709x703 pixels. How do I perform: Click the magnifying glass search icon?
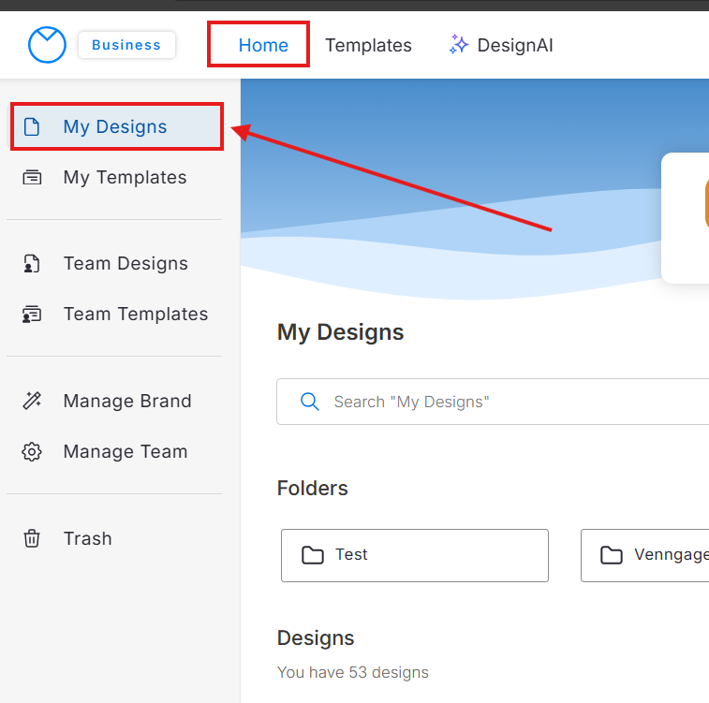[310, 402]
